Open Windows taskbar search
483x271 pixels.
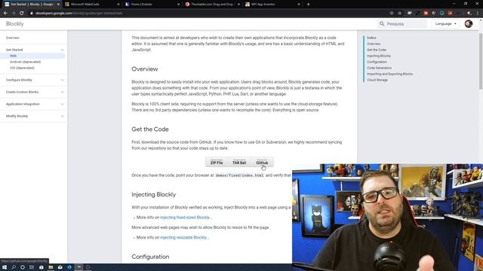tap(14, 267)
